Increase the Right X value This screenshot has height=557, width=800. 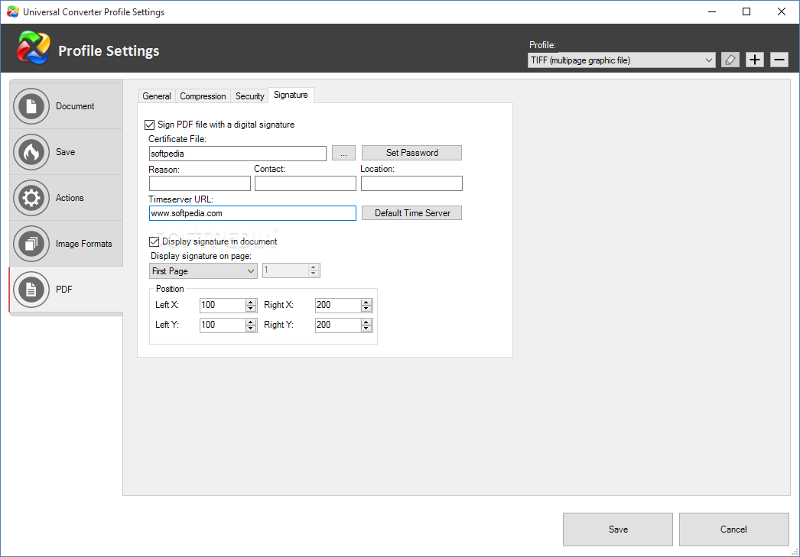click(366, 303)
